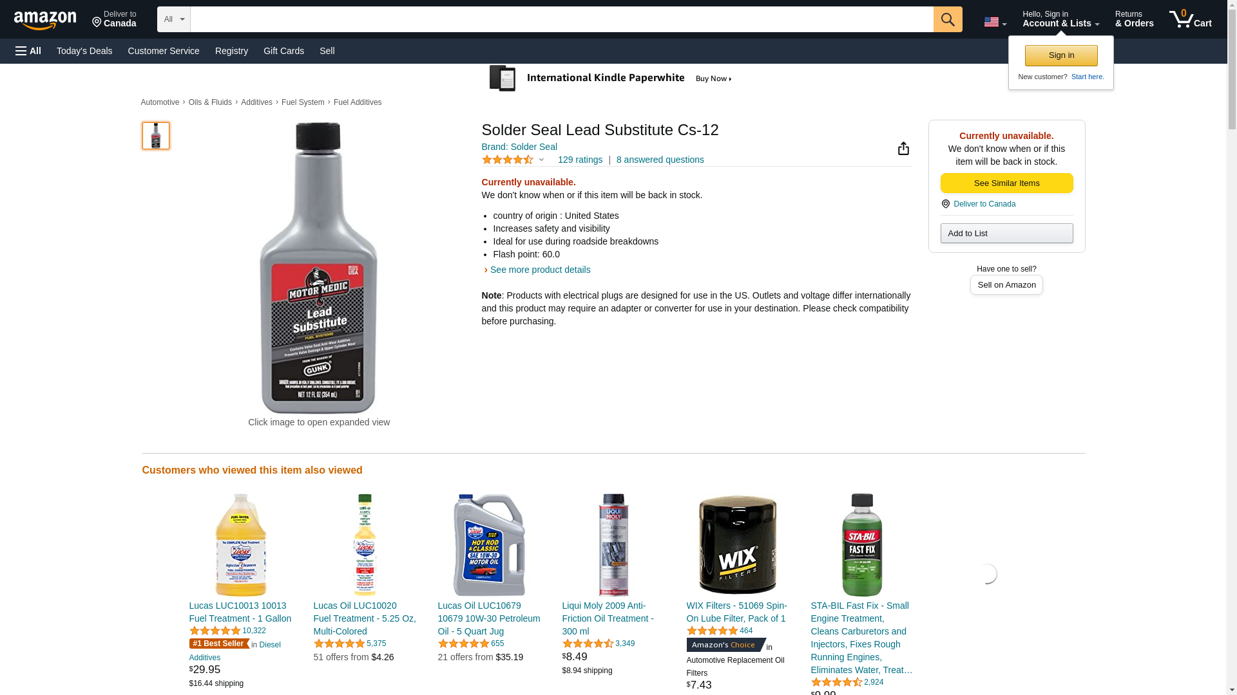Expand the Add to List dropdown
Viewport: 1237px width, 695px height.
(1006, 233)
